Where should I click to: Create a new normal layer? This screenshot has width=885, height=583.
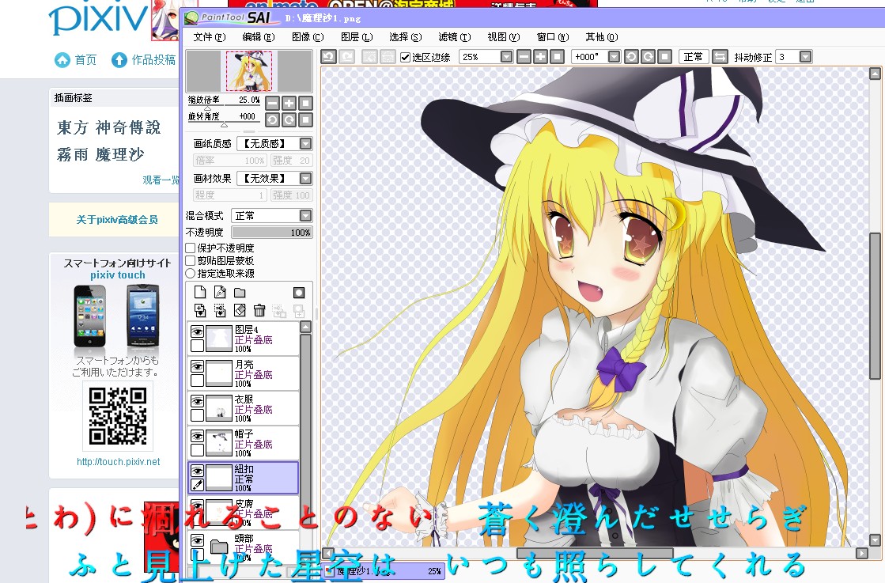click(200, 292)
